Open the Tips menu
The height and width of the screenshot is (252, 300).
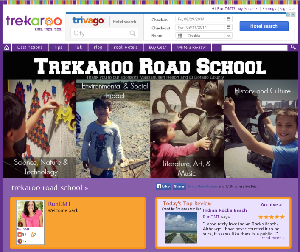(x=58, y=48)
